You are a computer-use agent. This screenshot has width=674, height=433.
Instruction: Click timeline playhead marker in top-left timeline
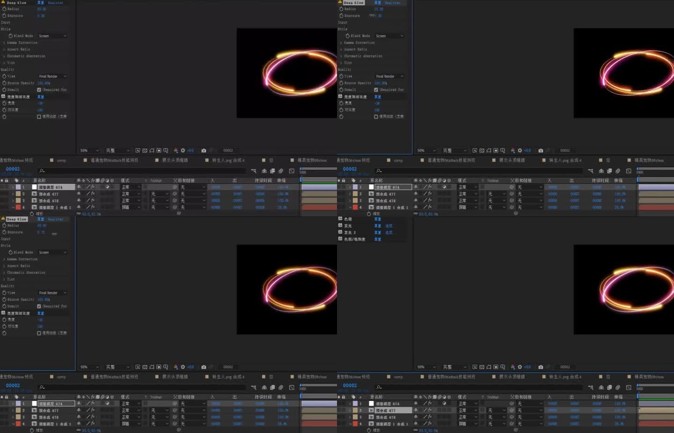[x=301, y=179]
